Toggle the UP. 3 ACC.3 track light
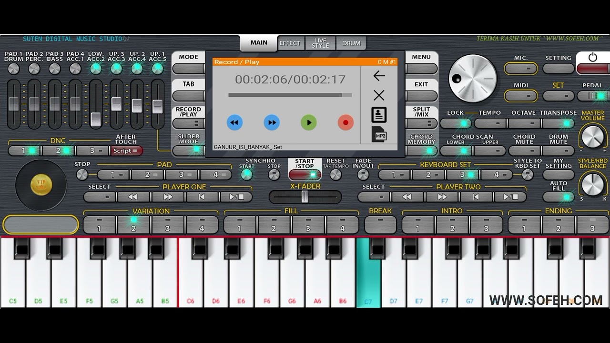Viewport: 610px width, 343px height. [116, 69]
